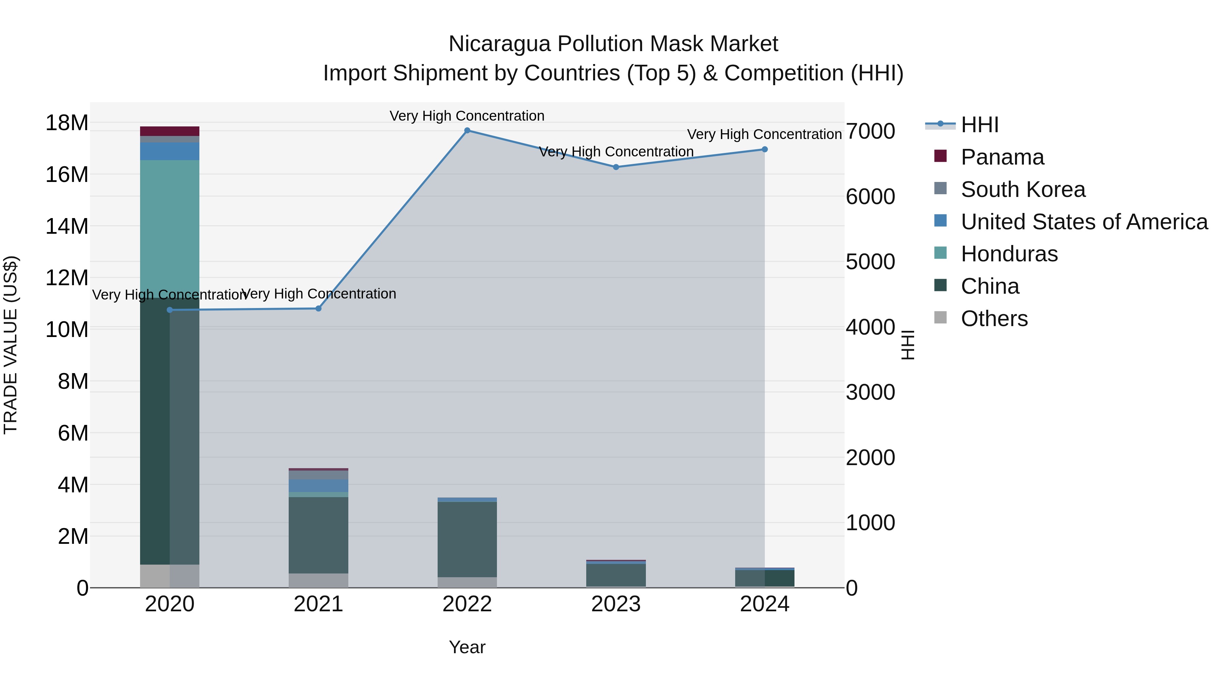
Task: Click 'Very High Concentration' label above 2024 point
Action: coord(764,134)
